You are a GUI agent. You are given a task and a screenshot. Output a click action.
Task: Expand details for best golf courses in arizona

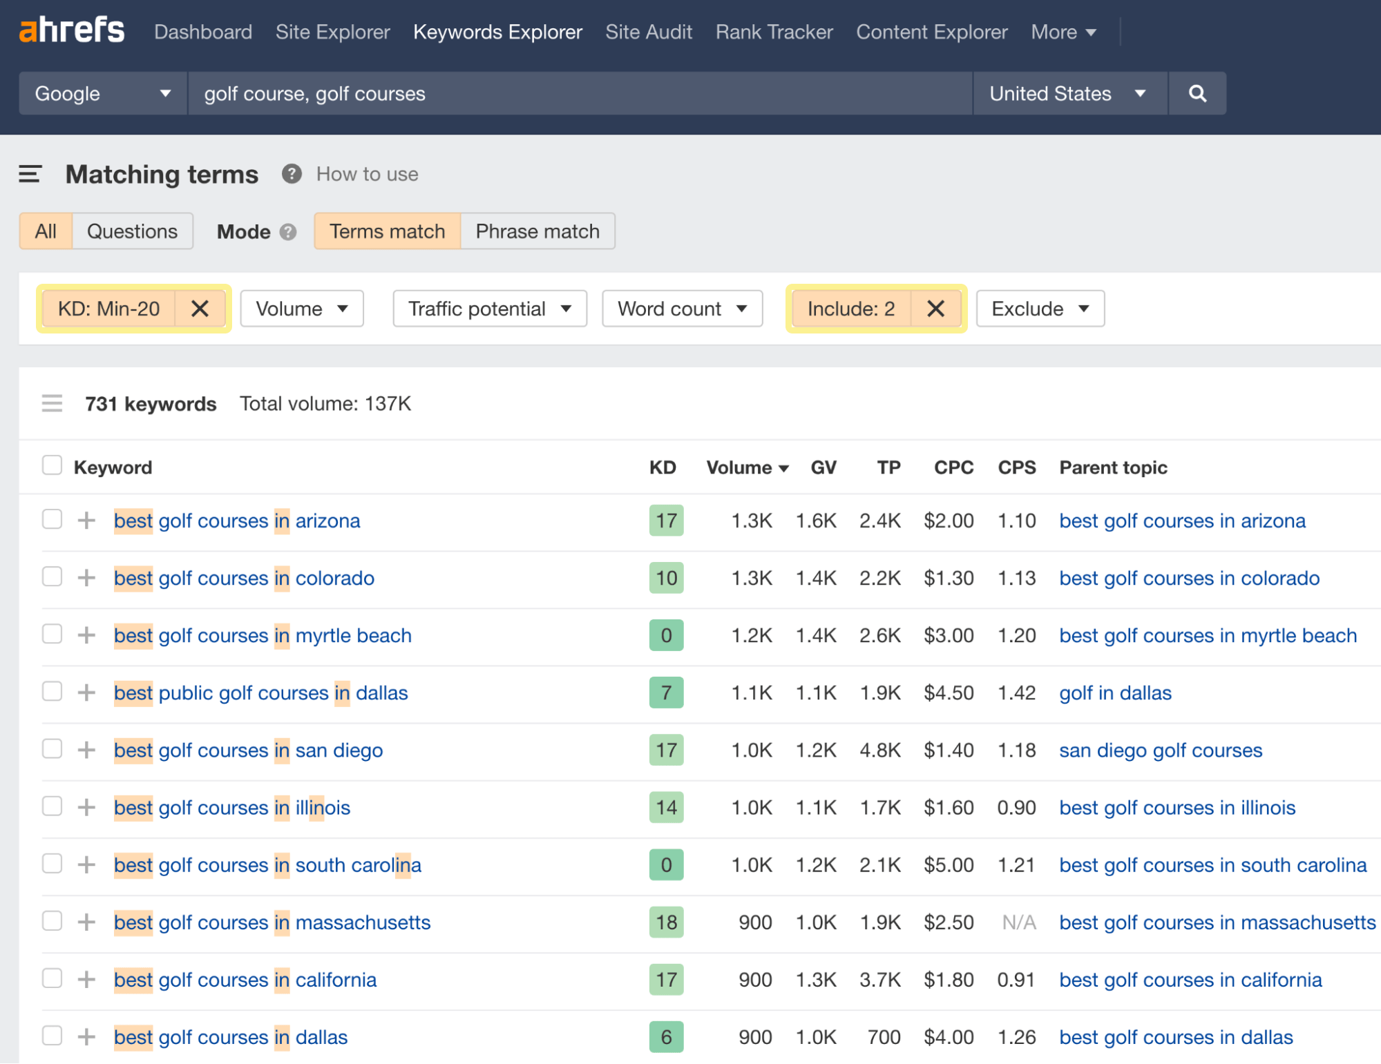pyautogui.click(x=86, y=521)
